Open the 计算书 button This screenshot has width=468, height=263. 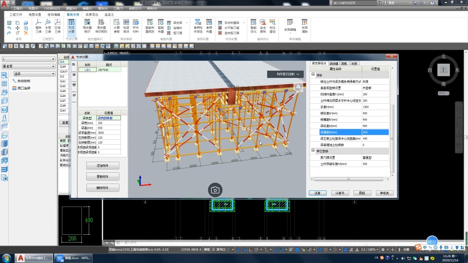point(340,193)
